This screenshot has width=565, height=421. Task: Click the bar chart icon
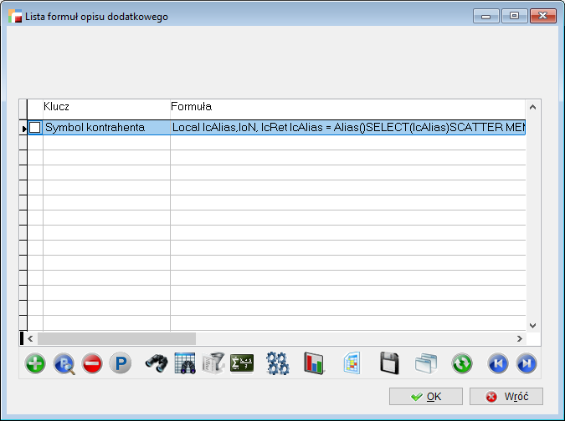[x=314, y=363]
